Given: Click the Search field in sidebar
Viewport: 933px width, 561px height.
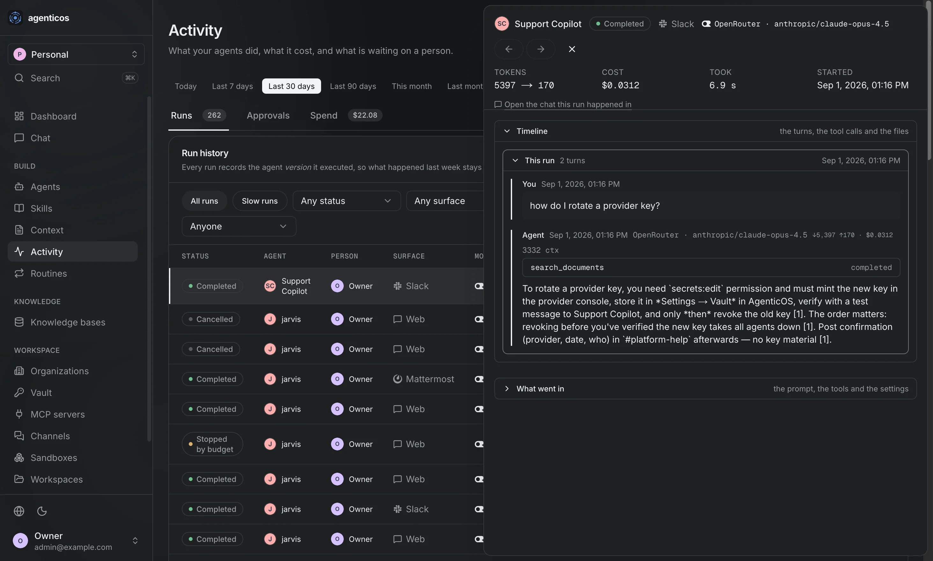Looking at the screenshot, I should (x=76, y=78).
